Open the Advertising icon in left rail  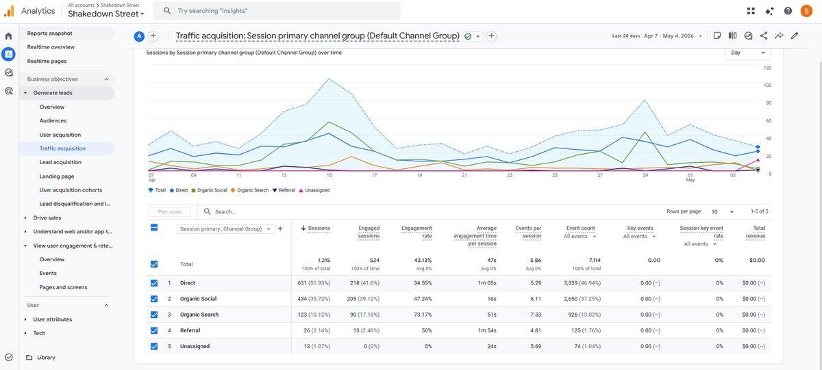(x=9, y=90)
